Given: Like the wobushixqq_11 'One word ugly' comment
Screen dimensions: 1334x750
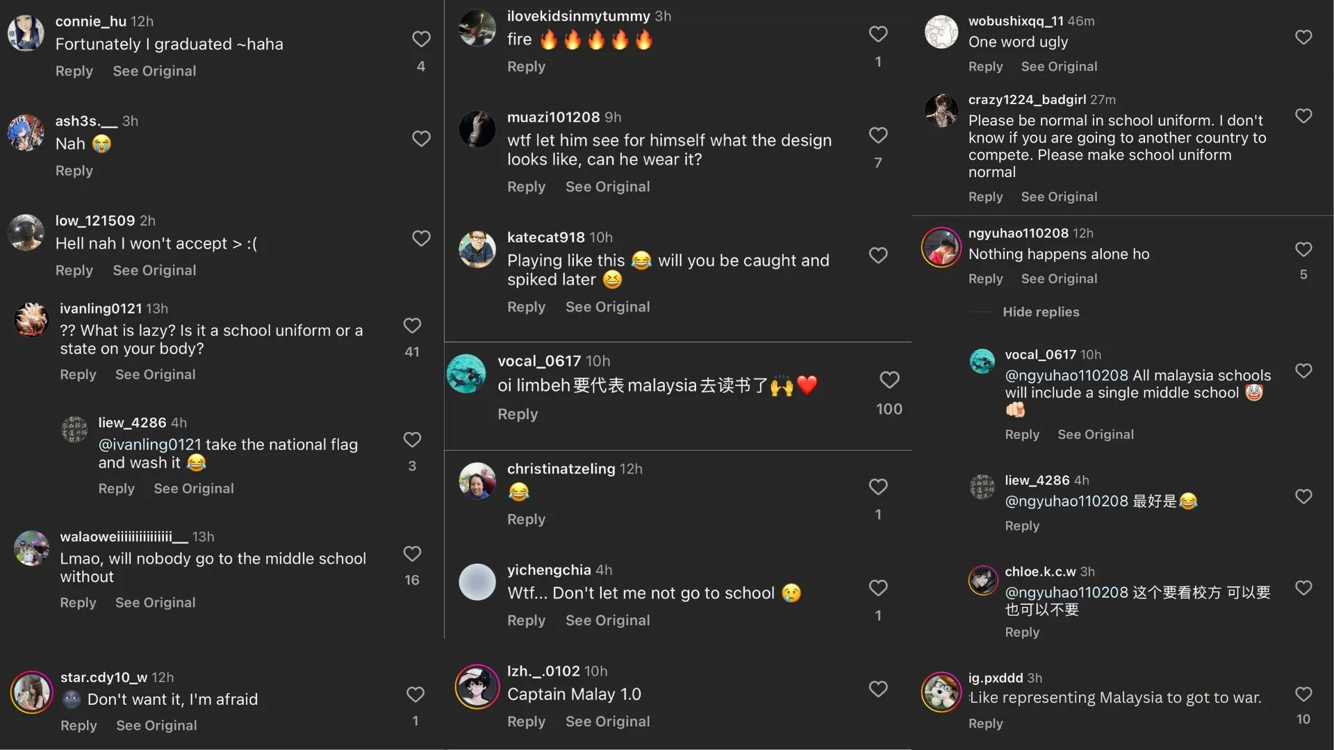Looking at the screenshot, I should pyautogui.click(x=1303, y=37).
